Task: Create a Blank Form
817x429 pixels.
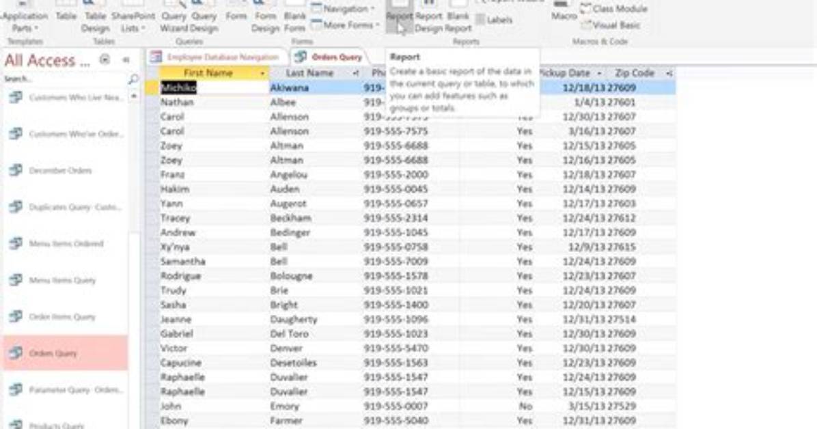Action: click(294, 16)
